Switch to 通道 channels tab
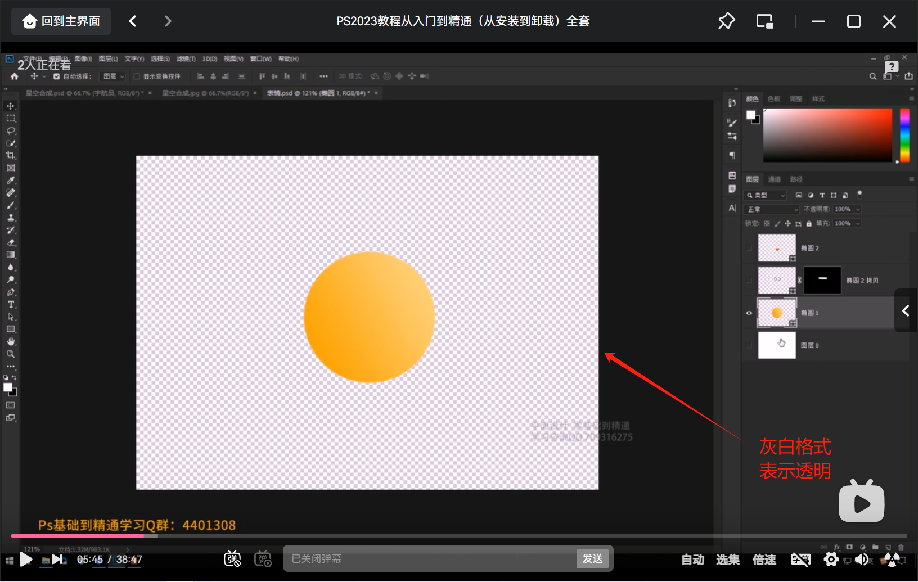The height and width of the screenshot is (582, 918). (775, 179)
